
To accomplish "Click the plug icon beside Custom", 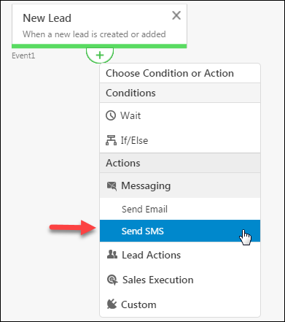I will [x=112, y=304].
